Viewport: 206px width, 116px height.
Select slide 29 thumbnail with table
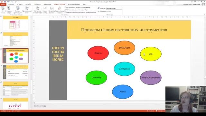point(15,89)
